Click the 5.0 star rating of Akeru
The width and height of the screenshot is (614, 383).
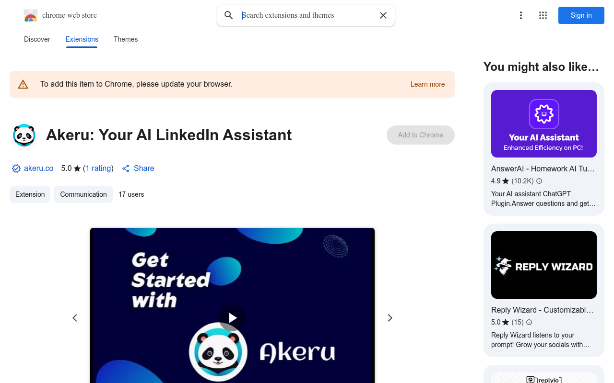point(71,169)
